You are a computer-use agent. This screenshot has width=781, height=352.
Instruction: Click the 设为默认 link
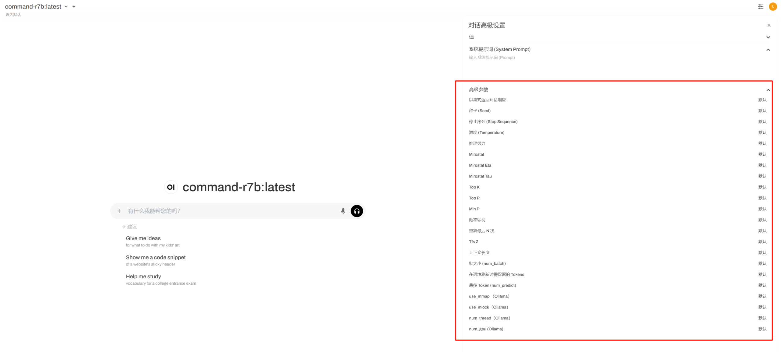click(x=13, y=15)
